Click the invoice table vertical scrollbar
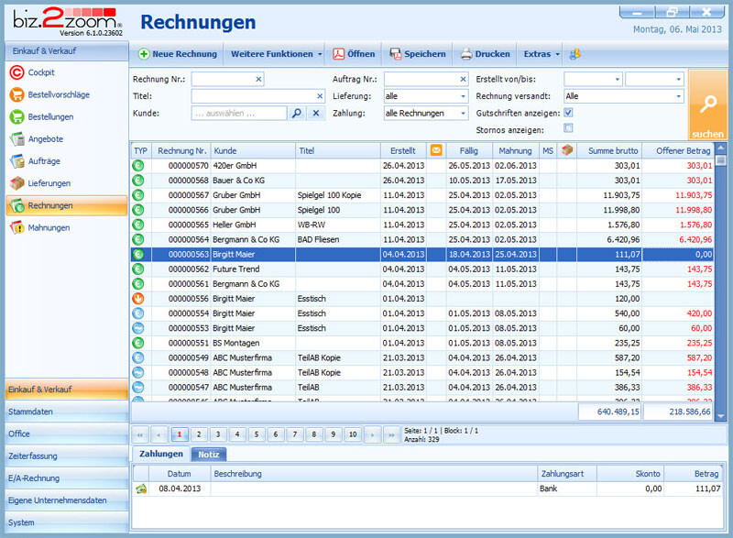Screen dimensions: 733x538 coord(720,275)
